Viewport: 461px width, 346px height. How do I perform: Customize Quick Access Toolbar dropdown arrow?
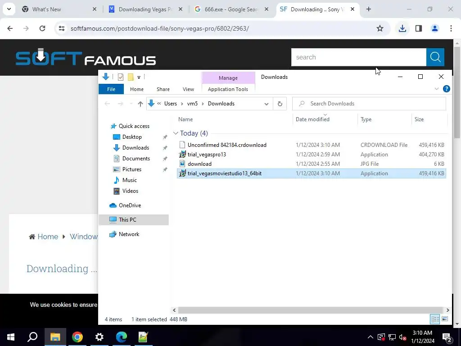(x=139, y=77)
